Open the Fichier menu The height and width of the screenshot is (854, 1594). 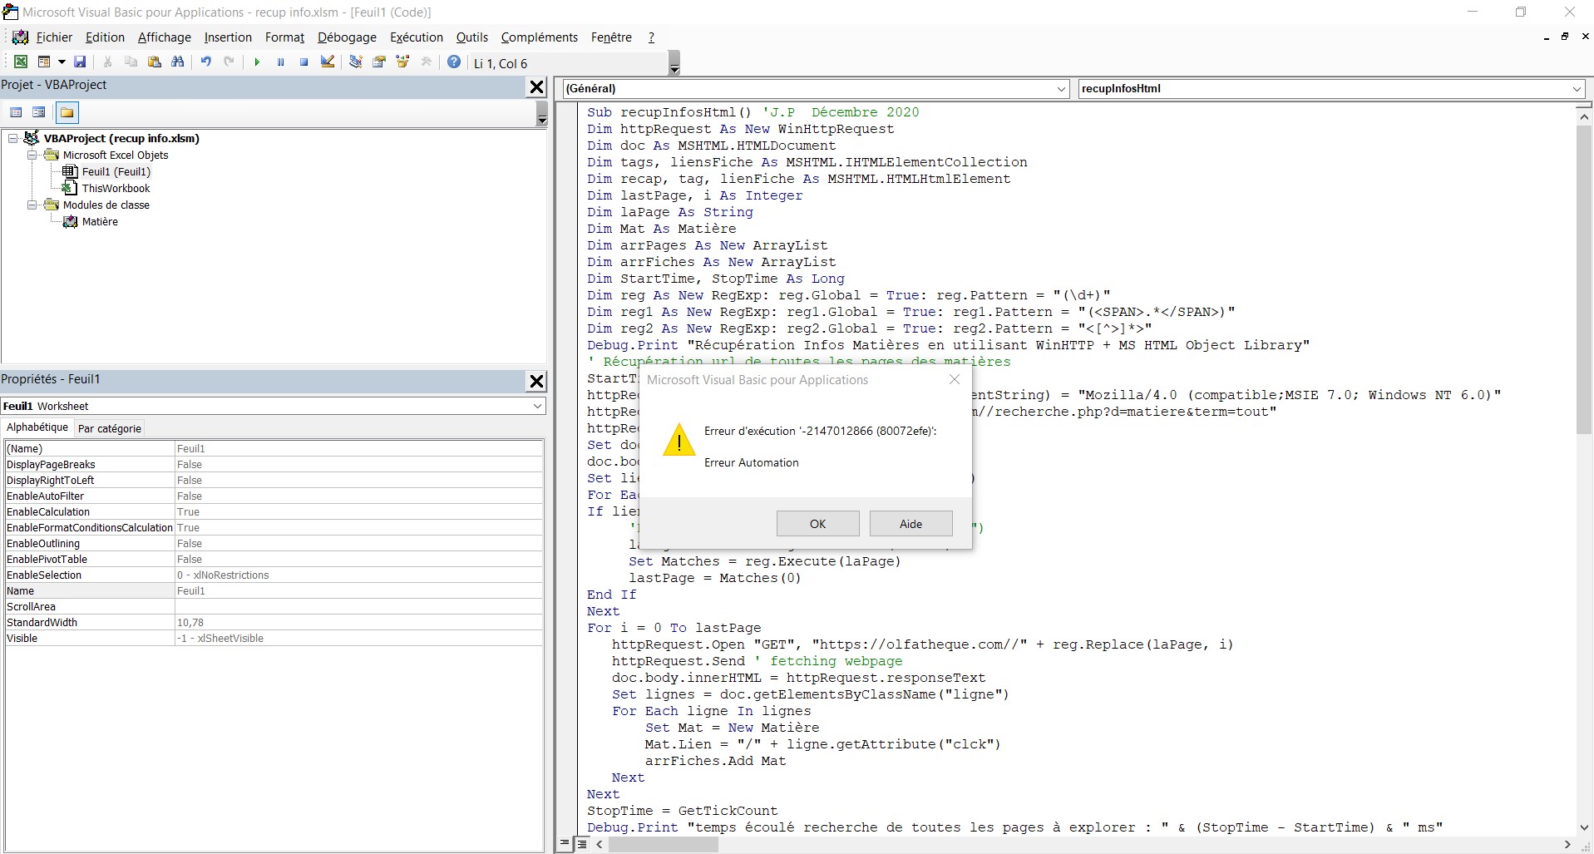54,37
